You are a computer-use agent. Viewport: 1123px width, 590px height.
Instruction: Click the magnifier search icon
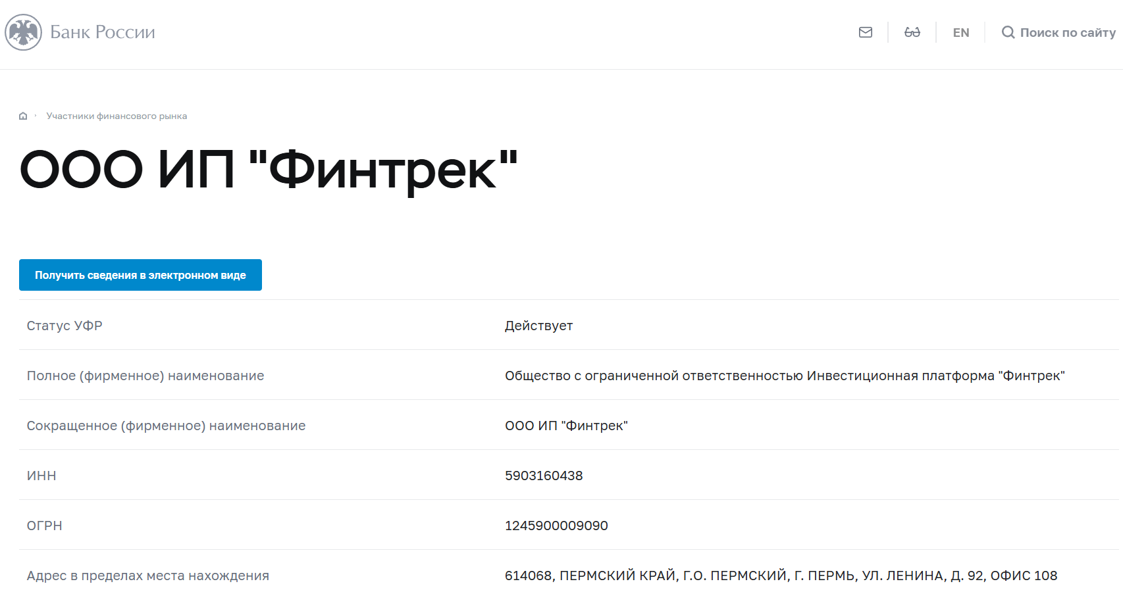pos(1008,32)
